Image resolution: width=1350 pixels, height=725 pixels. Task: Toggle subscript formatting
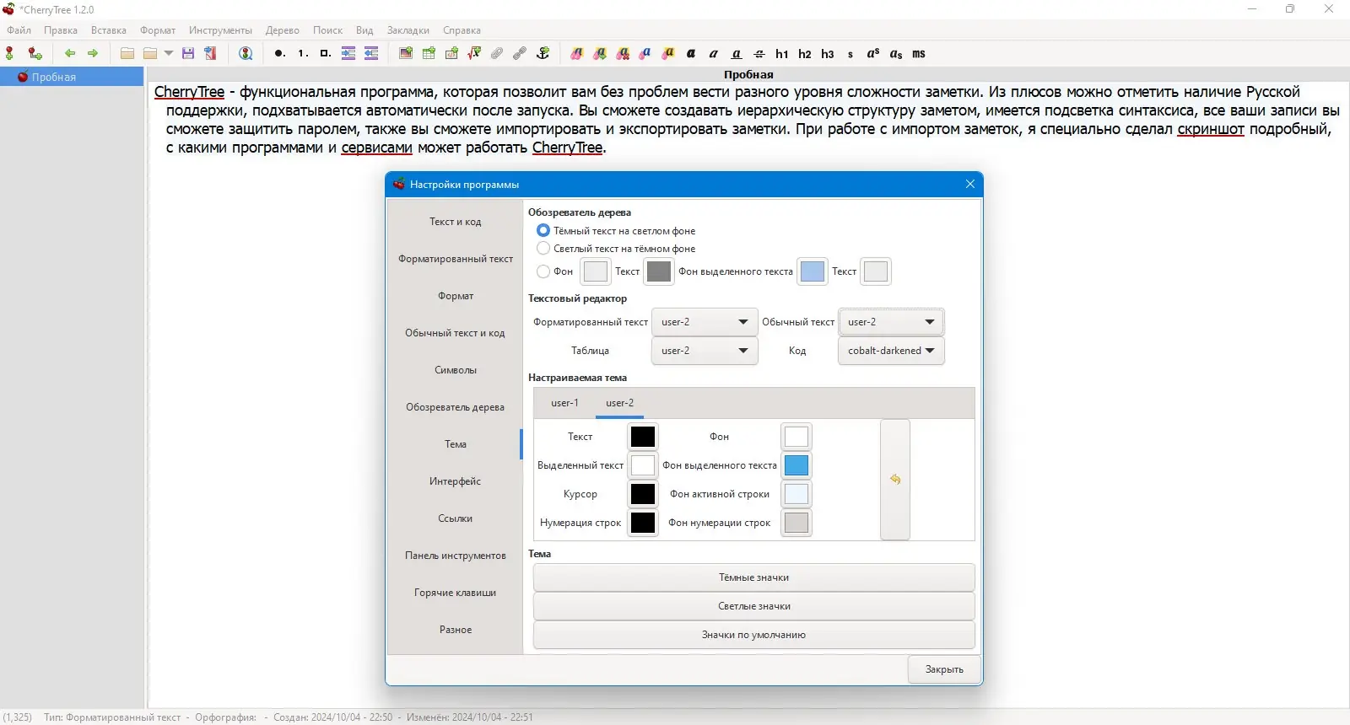point(896,53)
